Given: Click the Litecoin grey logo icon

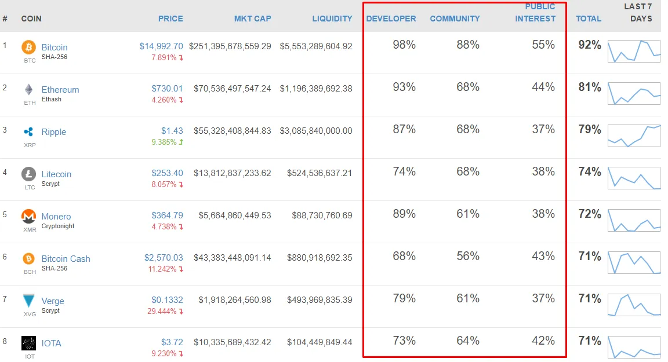Looking at the screenshot, I should click(28, 174).
